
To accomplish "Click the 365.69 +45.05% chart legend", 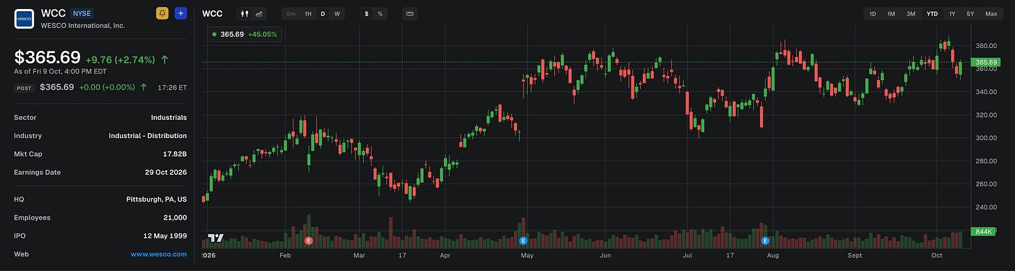I will pyautogui.click(x=245, y=33).
